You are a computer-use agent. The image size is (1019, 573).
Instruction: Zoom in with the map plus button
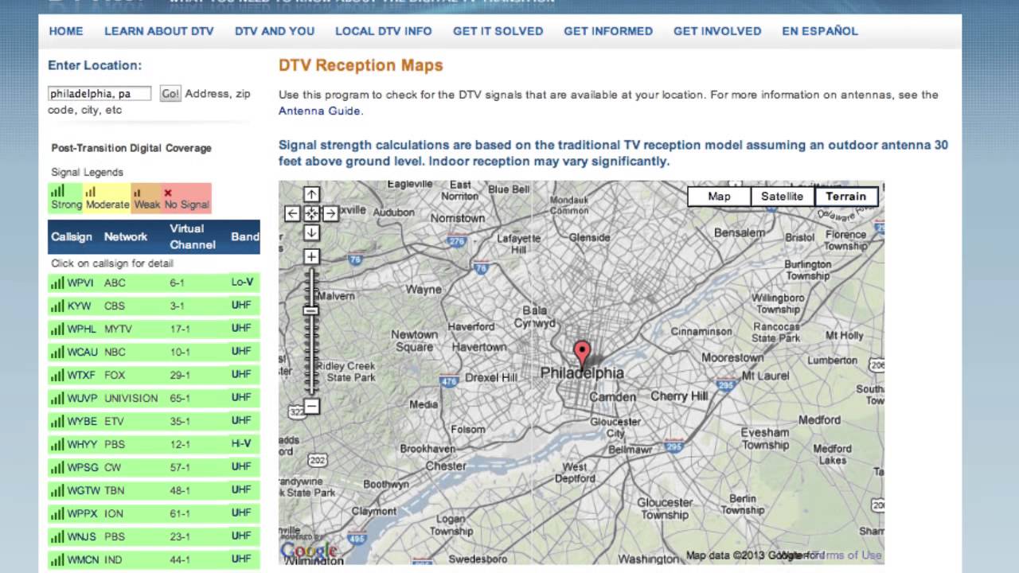(311, 257)
